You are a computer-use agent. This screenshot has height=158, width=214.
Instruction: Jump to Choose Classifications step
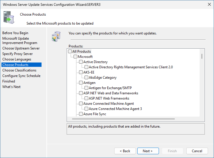click(x=19, y=70)
